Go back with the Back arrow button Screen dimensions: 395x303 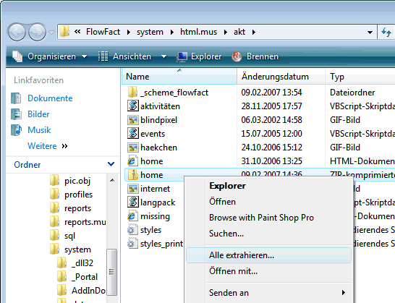17,32
